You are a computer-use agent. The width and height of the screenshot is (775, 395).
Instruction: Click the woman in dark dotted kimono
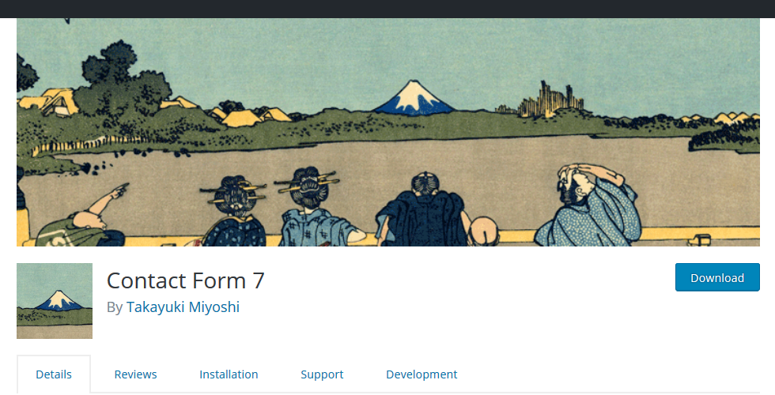[234, 212]
